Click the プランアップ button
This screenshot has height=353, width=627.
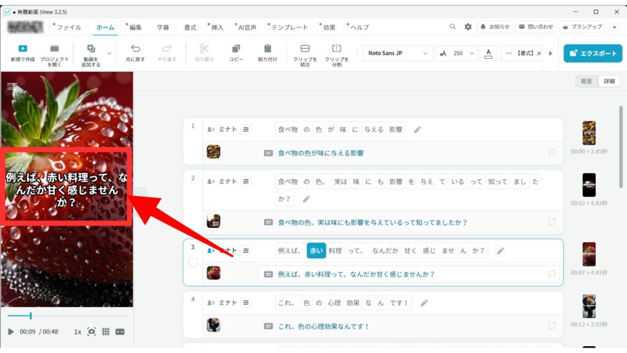click(581, 27)
